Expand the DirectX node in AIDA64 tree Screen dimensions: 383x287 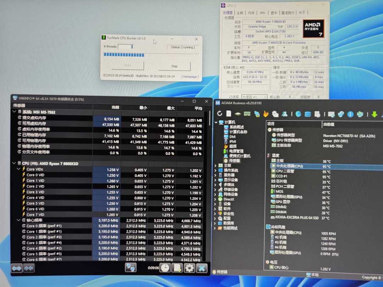tap(215, 199)
